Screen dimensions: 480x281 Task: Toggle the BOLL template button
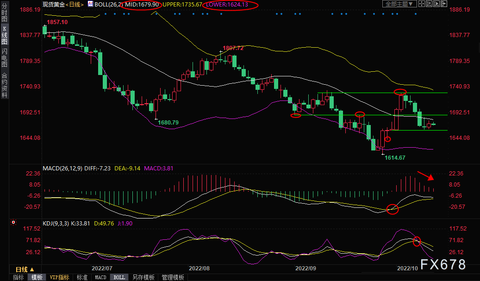click(119, 277)
